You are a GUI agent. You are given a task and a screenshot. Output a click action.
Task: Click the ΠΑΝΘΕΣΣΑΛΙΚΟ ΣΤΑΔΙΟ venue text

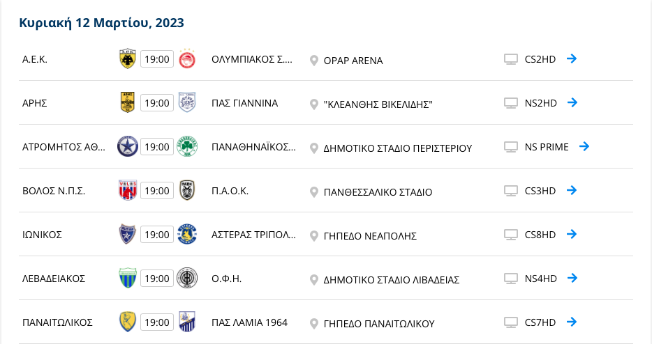tap(378, 192)
